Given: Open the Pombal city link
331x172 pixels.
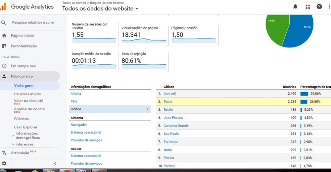Looking at the screenshot, I should tap(169, 166).
